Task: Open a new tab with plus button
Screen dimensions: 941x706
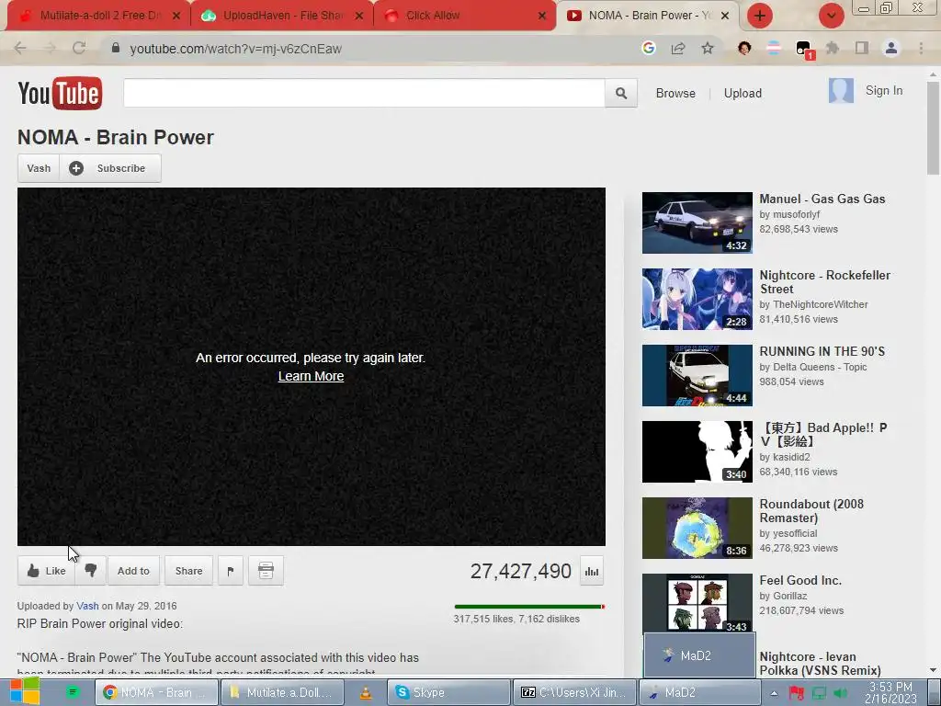Action: coord(760,16)
